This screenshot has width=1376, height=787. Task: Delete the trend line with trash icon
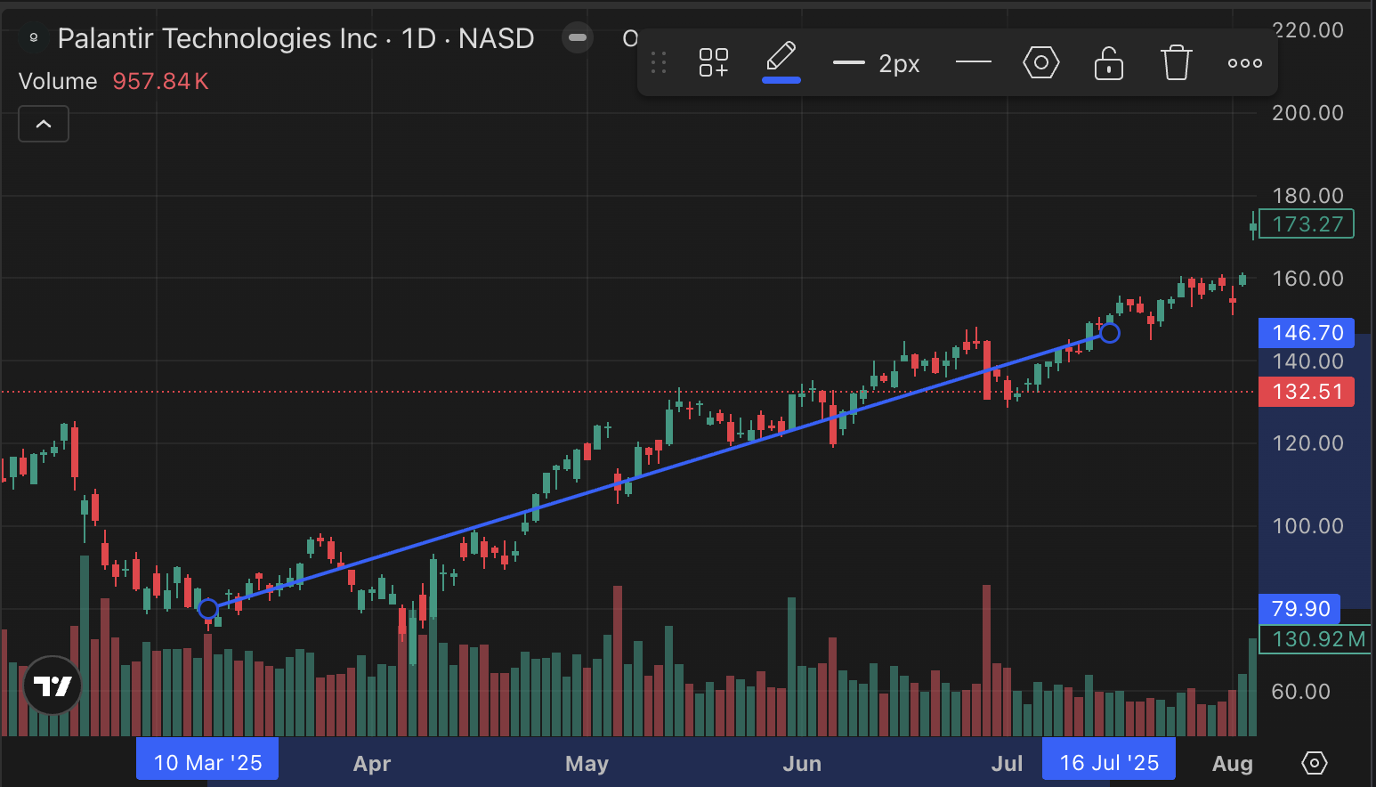pos(1176,63)
